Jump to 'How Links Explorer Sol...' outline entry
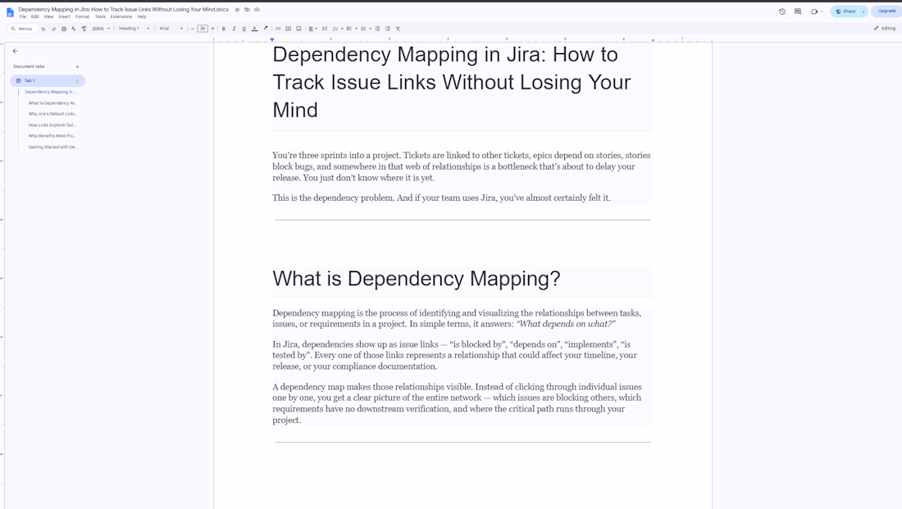 [52, 125]
